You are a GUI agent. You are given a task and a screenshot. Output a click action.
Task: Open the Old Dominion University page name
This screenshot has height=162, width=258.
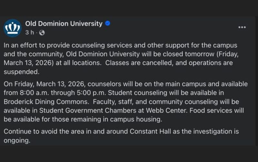[x=64, y=23]
